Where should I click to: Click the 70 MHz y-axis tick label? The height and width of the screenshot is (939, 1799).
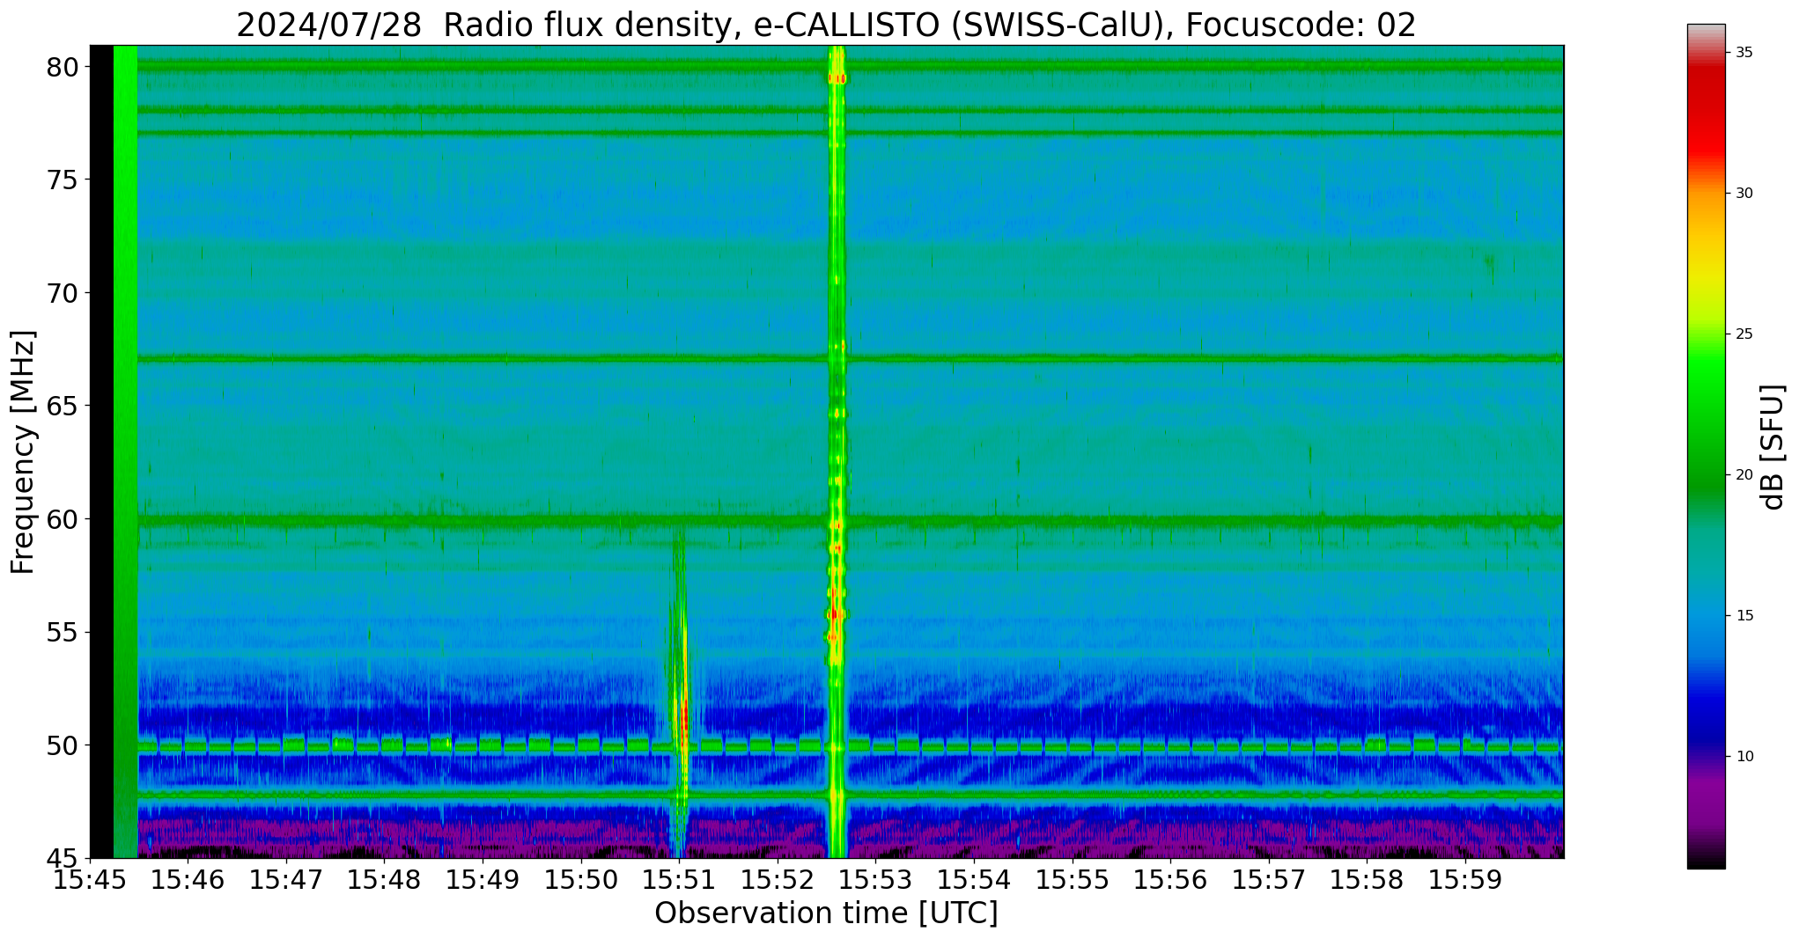pyautogui.click(x=63, y=293)
